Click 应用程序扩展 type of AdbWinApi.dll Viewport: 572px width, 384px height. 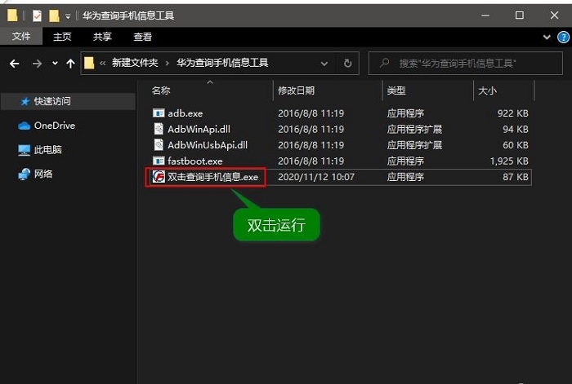click(x=415, y=129)
